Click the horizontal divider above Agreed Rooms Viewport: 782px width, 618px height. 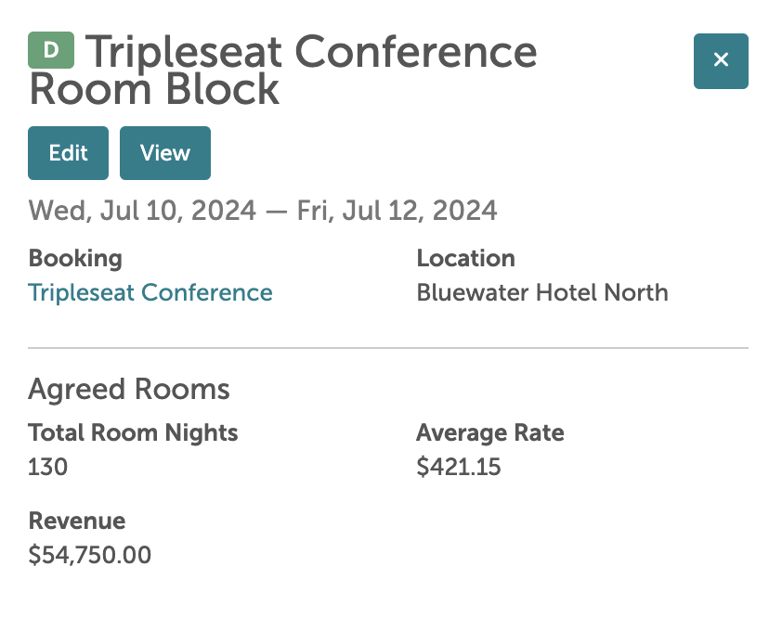tap(388, 348)
